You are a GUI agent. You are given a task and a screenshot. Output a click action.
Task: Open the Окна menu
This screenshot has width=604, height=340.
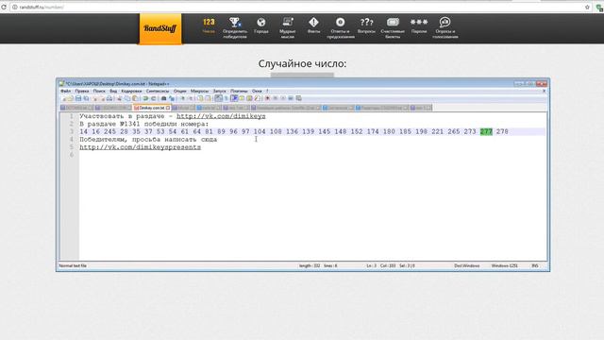[x=257, y=91]
